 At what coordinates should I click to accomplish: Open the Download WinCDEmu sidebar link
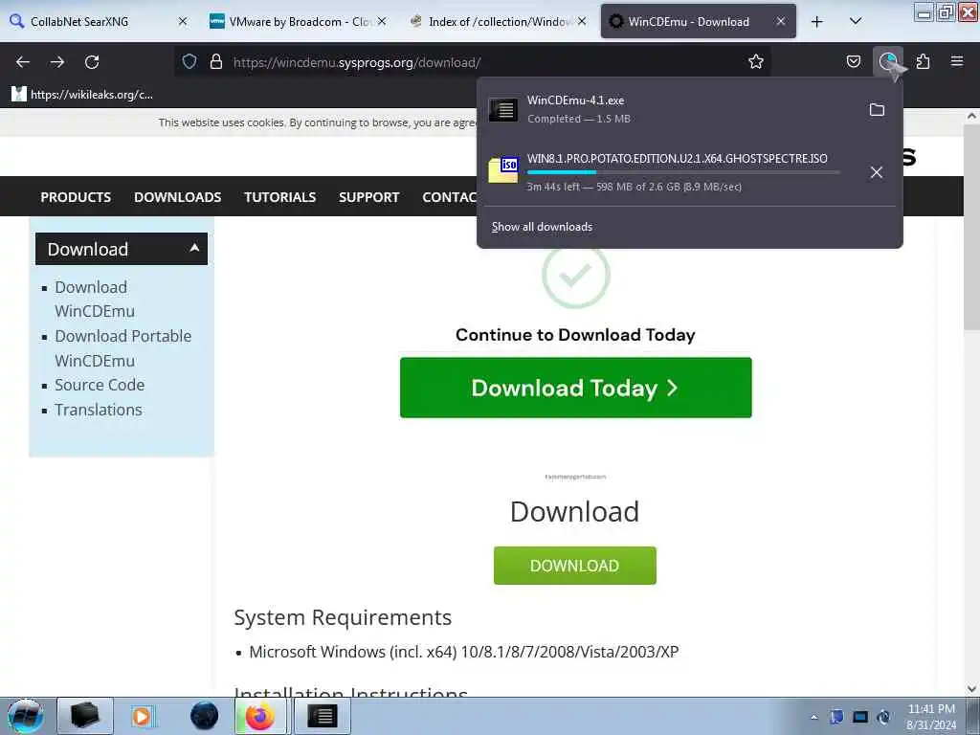(95, 299)
